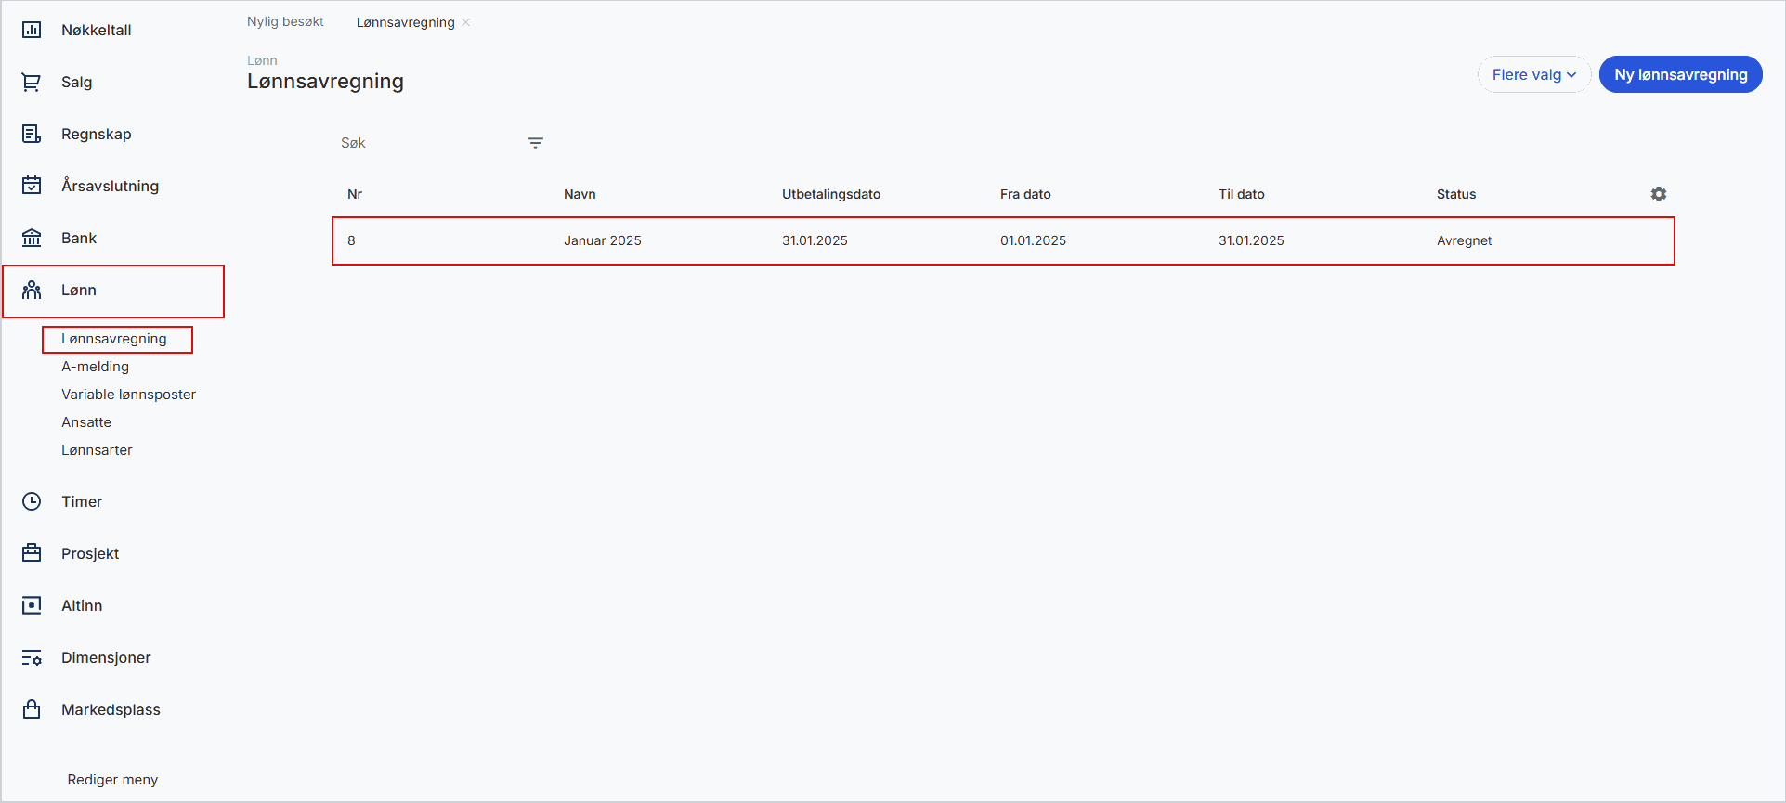Create a Ny lønnsavregning

(x=1679, y=75)
